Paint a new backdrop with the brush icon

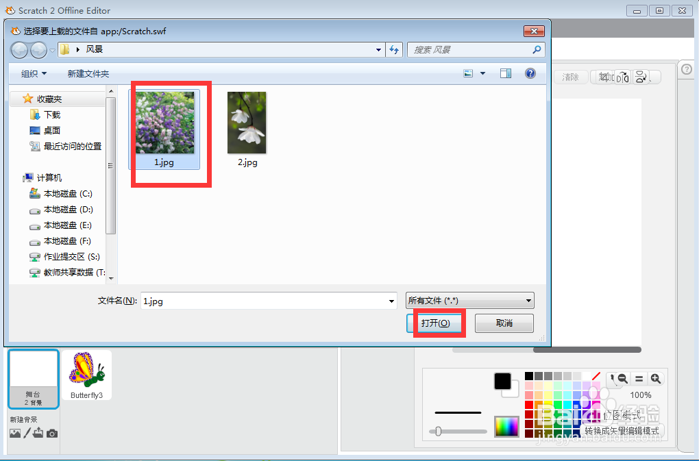click(27, 432)
